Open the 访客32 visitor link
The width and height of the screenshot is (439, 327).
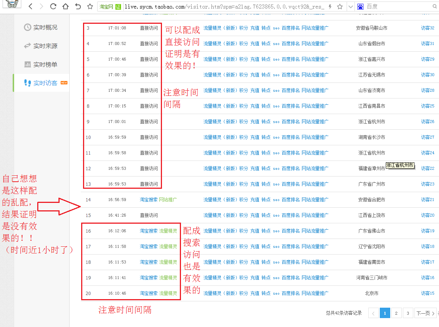[x=427, y=28]
